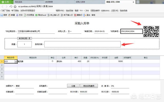Click the 整流器 product name cell
The width and height of the screenshot is (164, 102).
pos(33,61)
